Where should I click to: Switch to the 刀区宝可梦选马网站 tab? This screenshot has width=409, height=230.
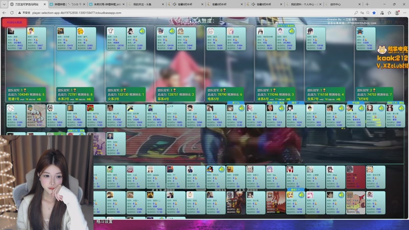28,4
